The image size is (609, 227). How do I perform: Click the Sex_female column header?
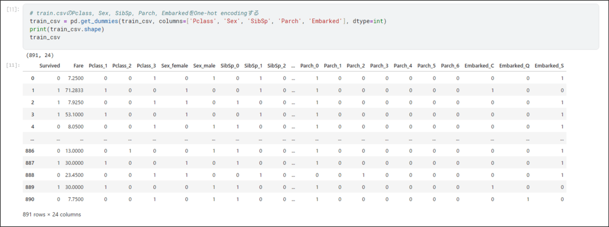[174, 66]
